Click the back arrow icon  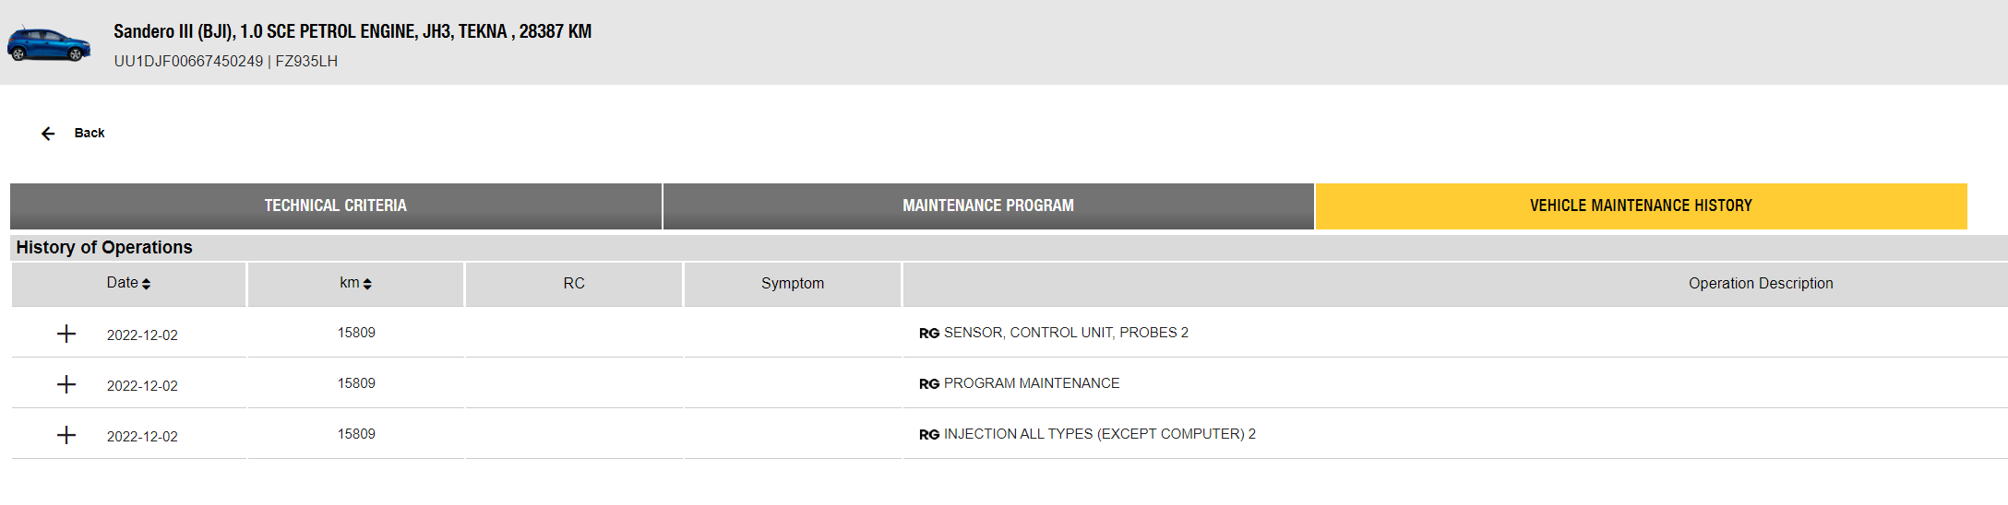(x=48, y=134)
